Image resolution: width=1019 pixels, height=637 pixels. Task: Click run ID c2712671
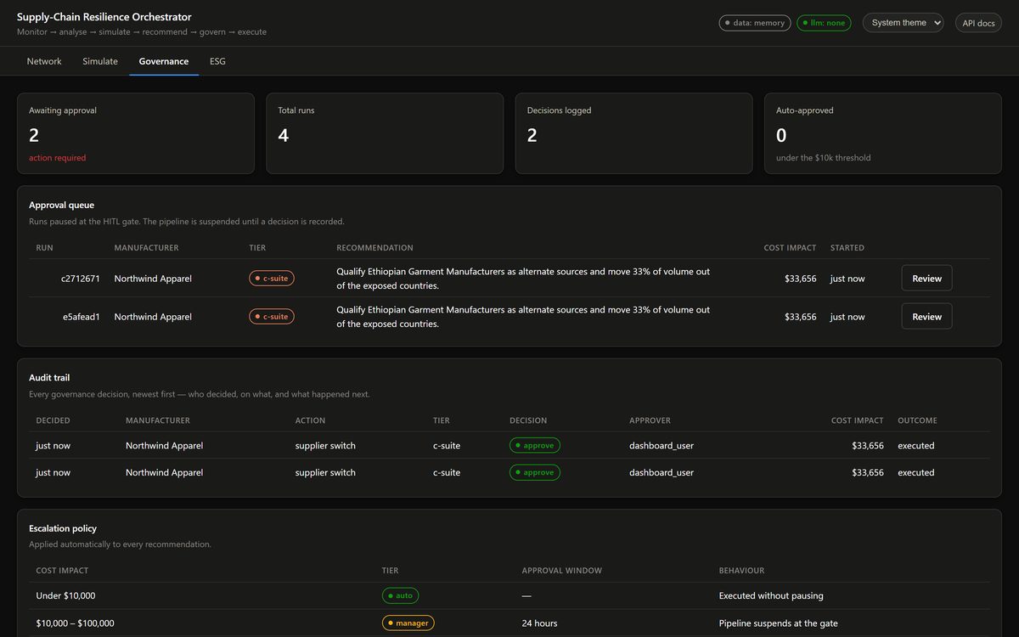coord(81,279)
